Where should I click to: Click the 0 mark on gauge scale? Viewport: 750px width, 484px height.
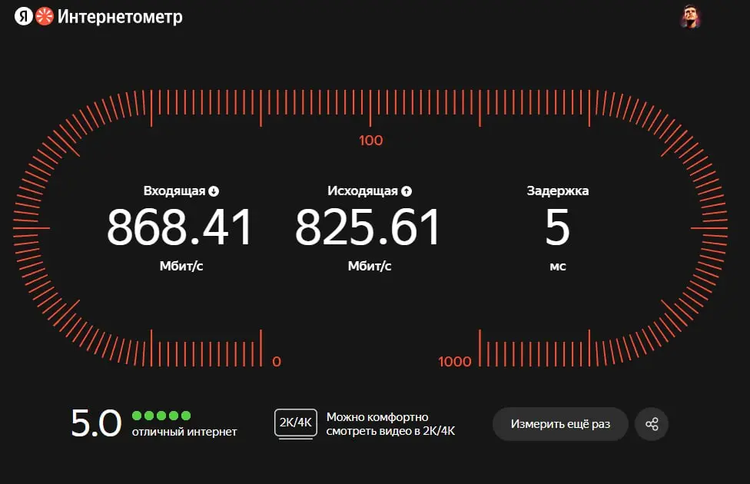[277, 362]
